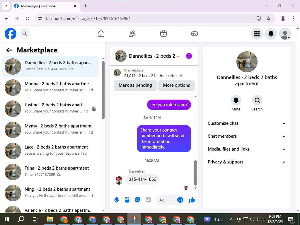
Task: Choose a sticker icon
Action: (x=138, y=200)
